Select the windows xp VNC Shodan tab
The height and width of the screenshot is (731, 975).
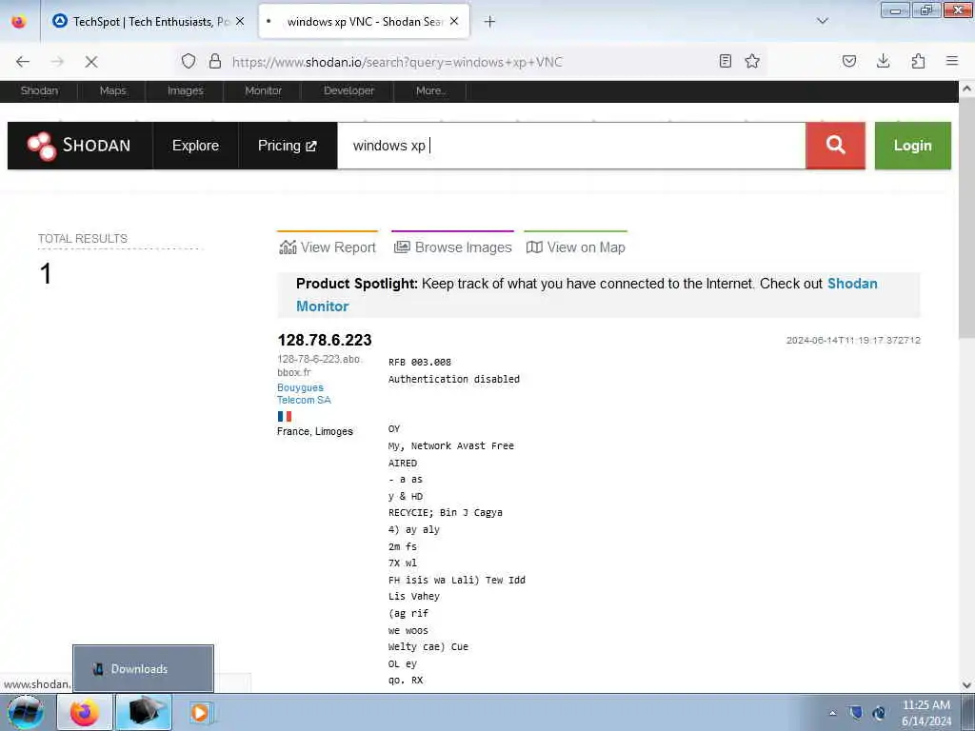[364, 21]
